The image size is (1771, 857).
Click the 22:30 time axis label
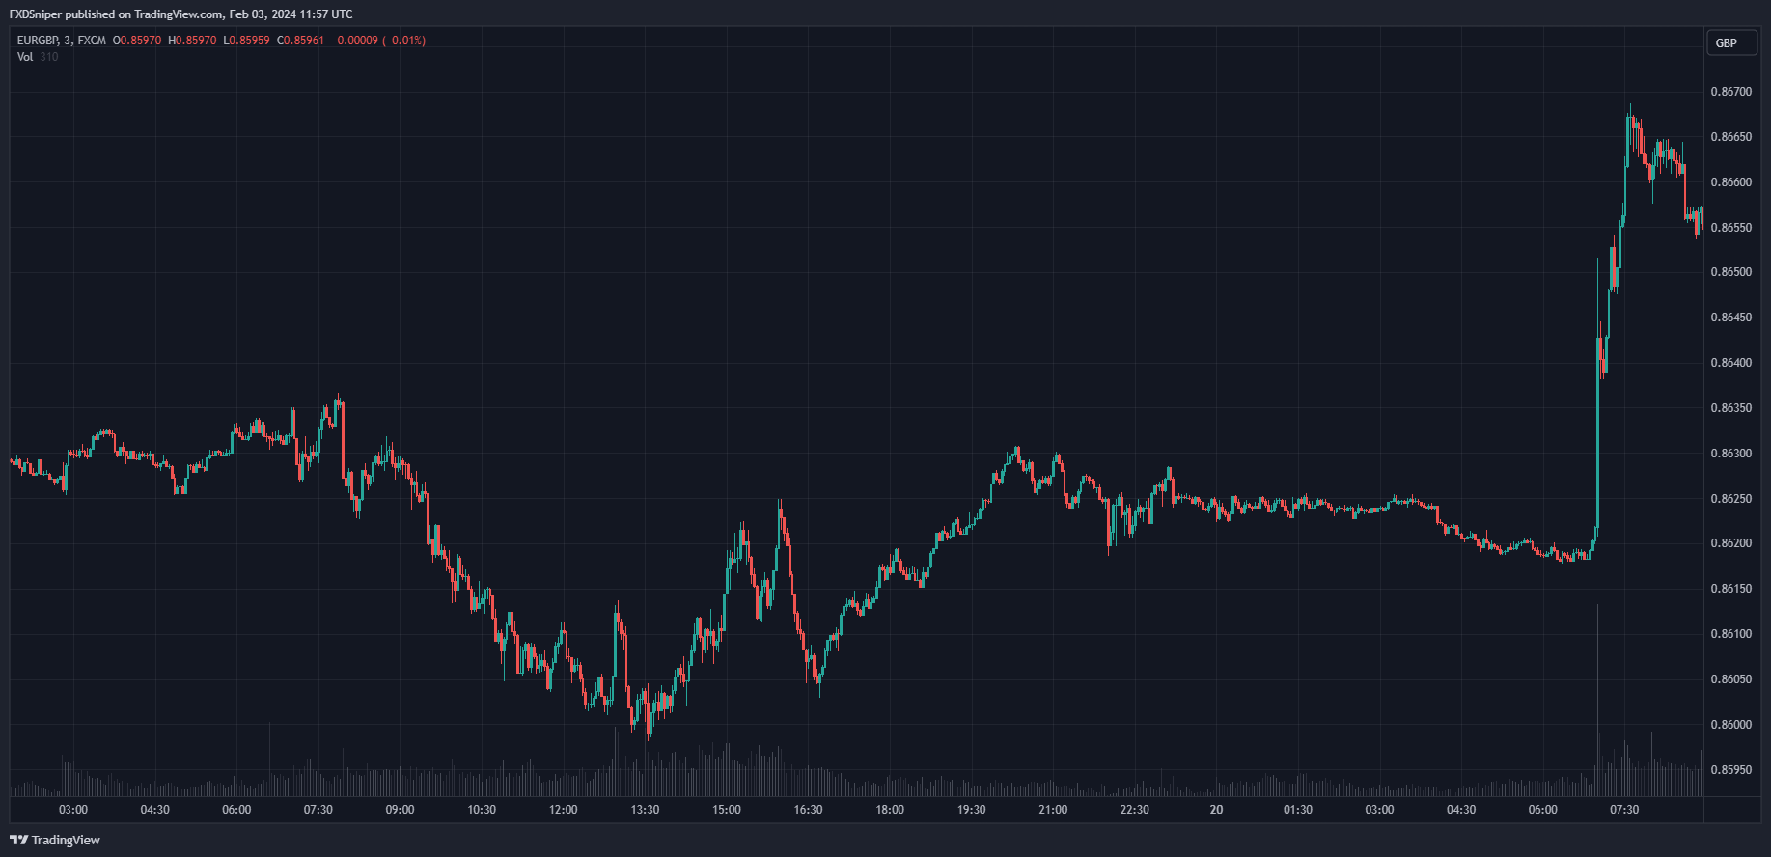(1135, 810)
